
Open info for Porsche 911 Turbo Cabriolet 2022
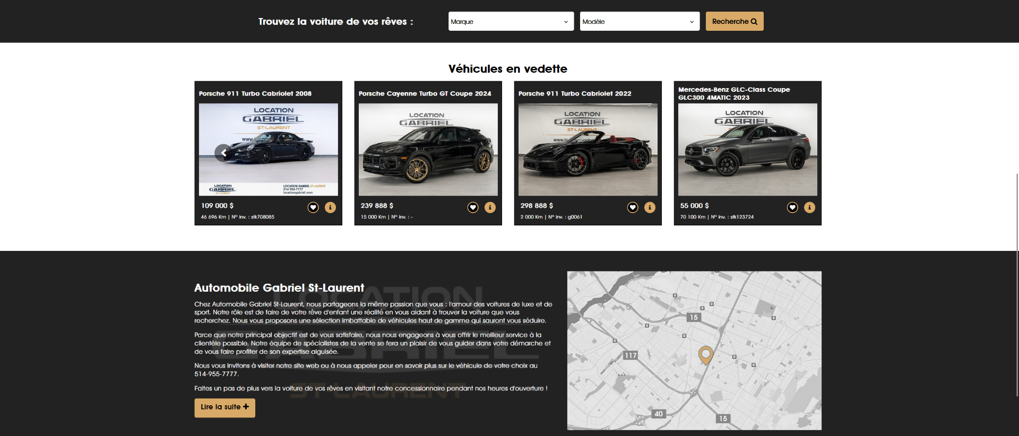(650, 207)
